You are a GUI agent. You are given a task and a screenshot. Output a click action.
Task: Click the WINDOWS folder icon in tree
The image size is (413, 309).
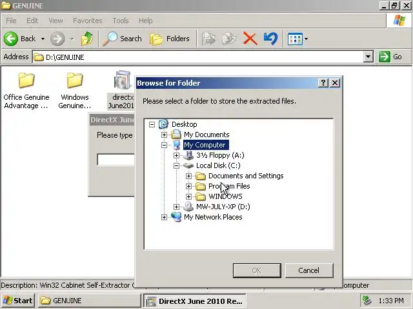click(201, 196)
